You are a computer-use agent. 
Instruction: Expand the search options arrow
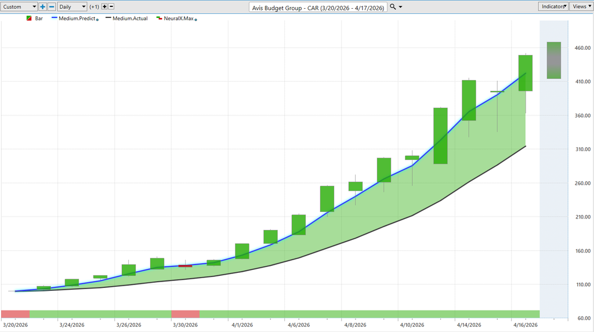click(400, 7)
